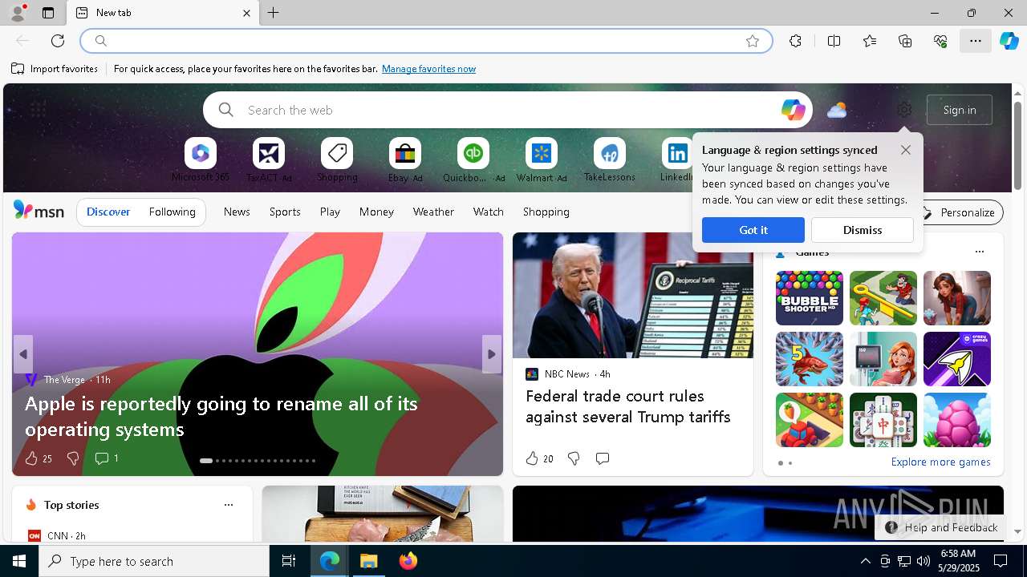Open the QuickBooks shortcut

473,160
